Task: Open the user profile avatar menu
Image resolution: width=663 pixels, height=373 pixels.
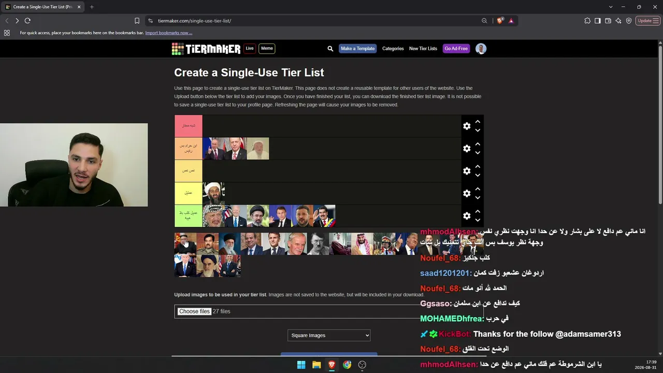Action: pos(481,49)
